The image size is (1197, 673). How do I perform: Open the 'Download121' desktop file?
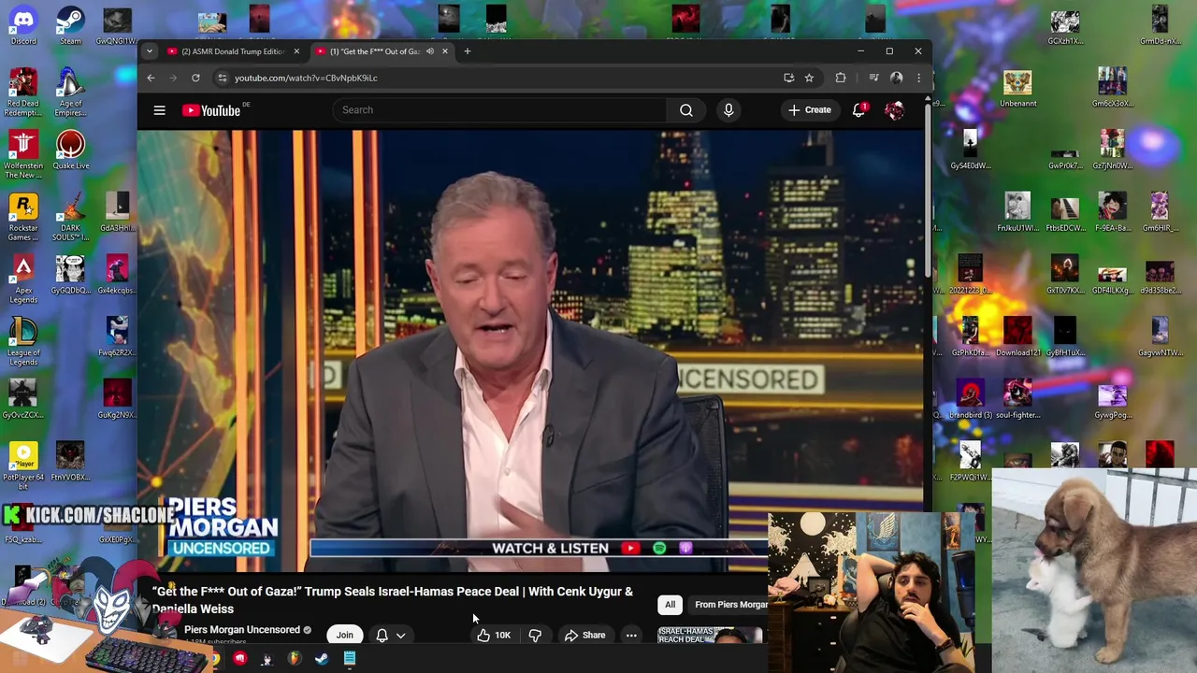1017,336
